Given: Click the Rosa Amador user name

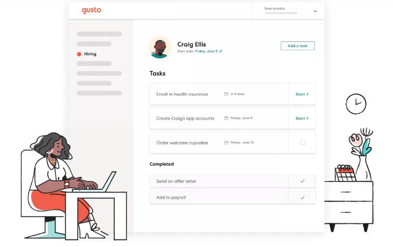Looking at the screenshot, I should pyautogui.click(x=275, y=9).
